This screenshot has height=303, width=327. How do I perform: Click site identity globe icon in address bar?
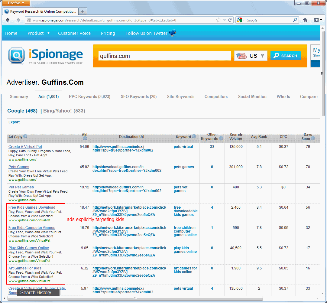pyautogui.click(x=29, y=20)
